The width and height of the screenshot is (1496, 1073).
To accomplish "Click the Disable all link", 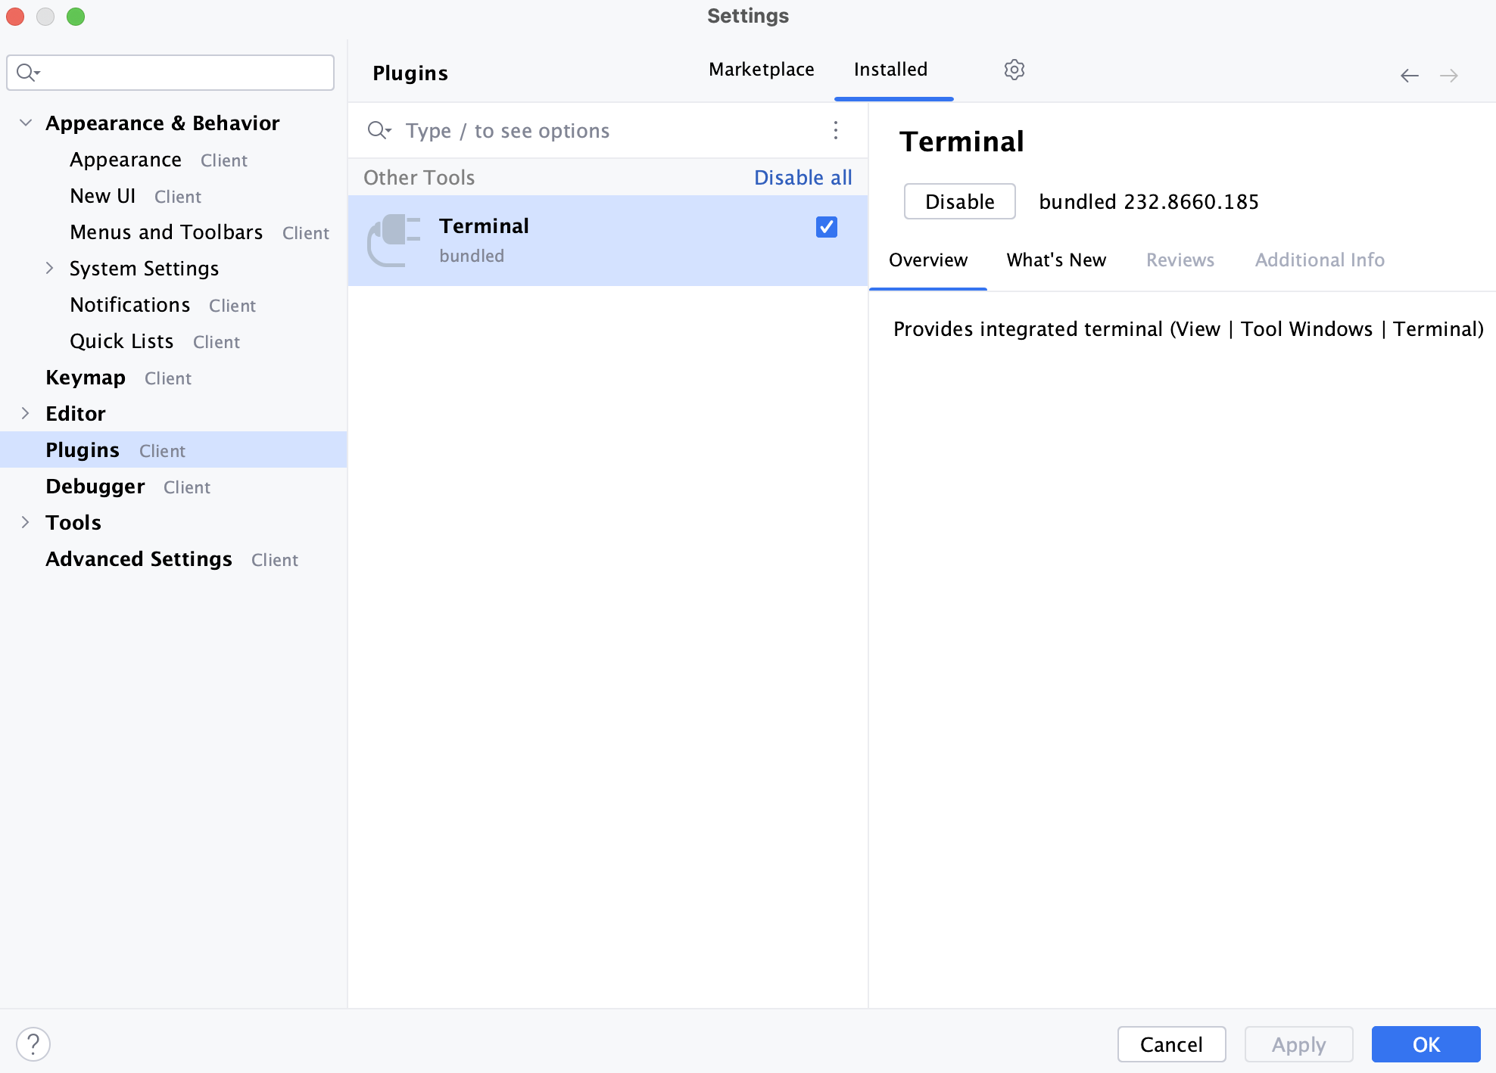I will click(x=803, y=177).
